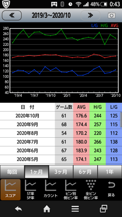
Task: Tap the AVG legend label above chart
Action: 115,25
